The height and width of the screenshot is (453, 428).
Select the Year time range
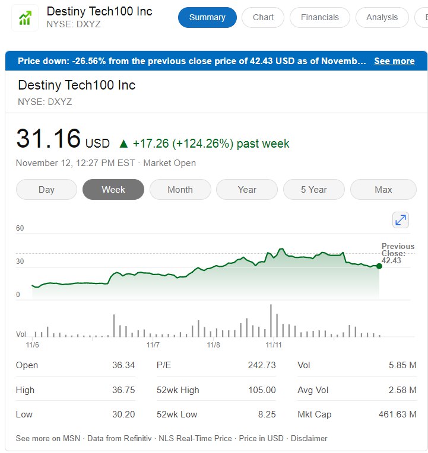coord(247,190)
